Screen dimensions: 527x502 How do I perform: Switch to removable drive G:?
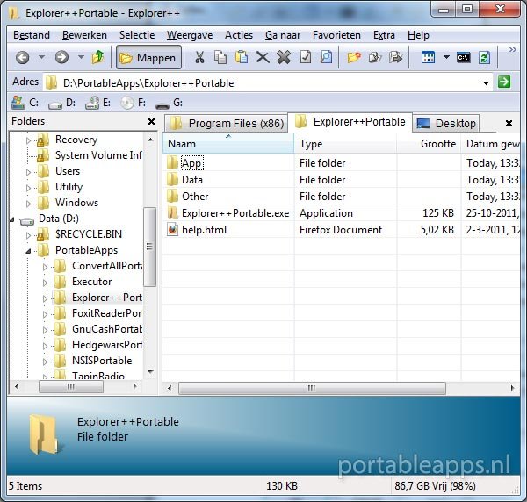tap(169, 103)
